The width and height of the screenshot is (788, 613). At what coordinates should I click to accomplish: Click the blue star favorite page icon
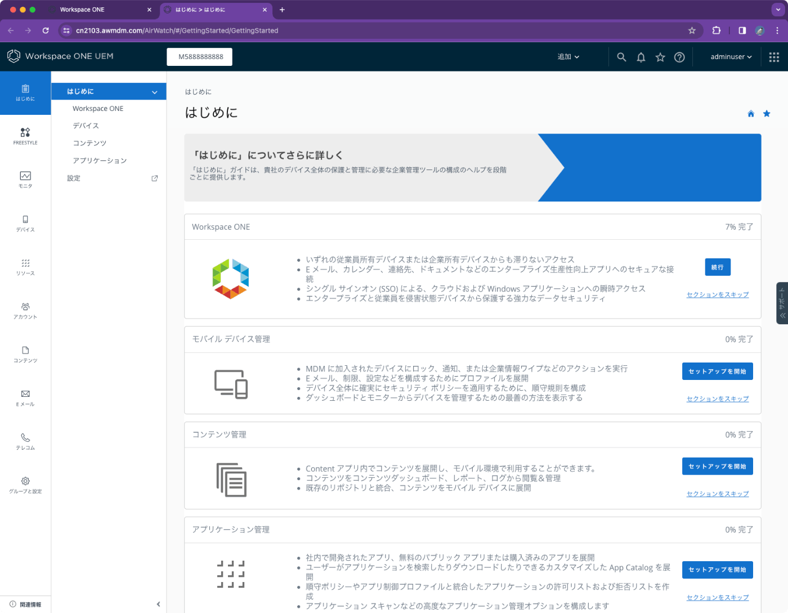tap(767, 114)
